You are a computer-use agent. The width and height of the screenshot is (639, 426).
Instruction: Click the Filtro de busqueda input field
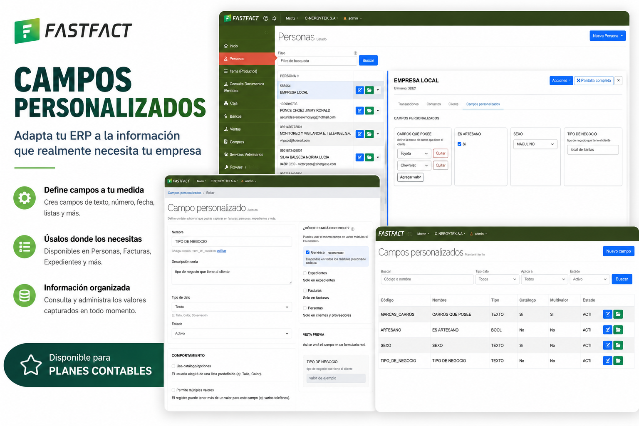point(317,61)
